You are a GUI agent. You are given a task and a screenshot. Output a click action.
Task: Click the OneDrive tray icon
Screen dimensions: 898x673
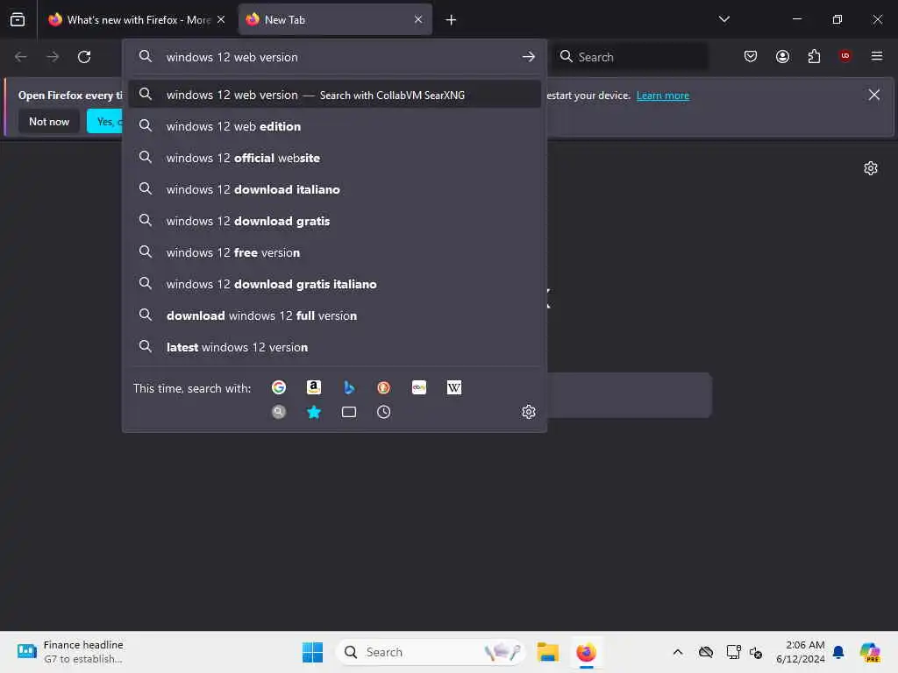click(x=706, y=652)
